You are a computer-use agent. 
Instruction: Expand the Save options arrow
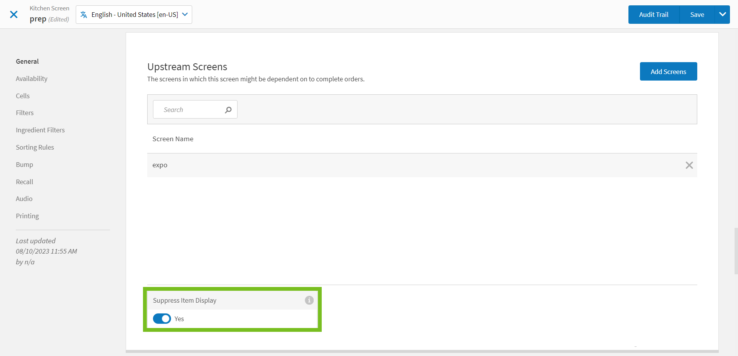(x=722, y=15)
